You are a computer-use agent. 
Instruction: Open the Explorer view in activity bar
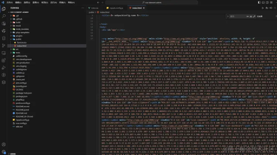pos(4,9)
